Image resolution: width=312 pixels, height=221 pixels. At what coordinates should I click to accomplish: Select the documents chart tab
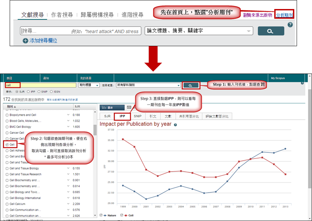pyautogui.click(x=168, y=117)
